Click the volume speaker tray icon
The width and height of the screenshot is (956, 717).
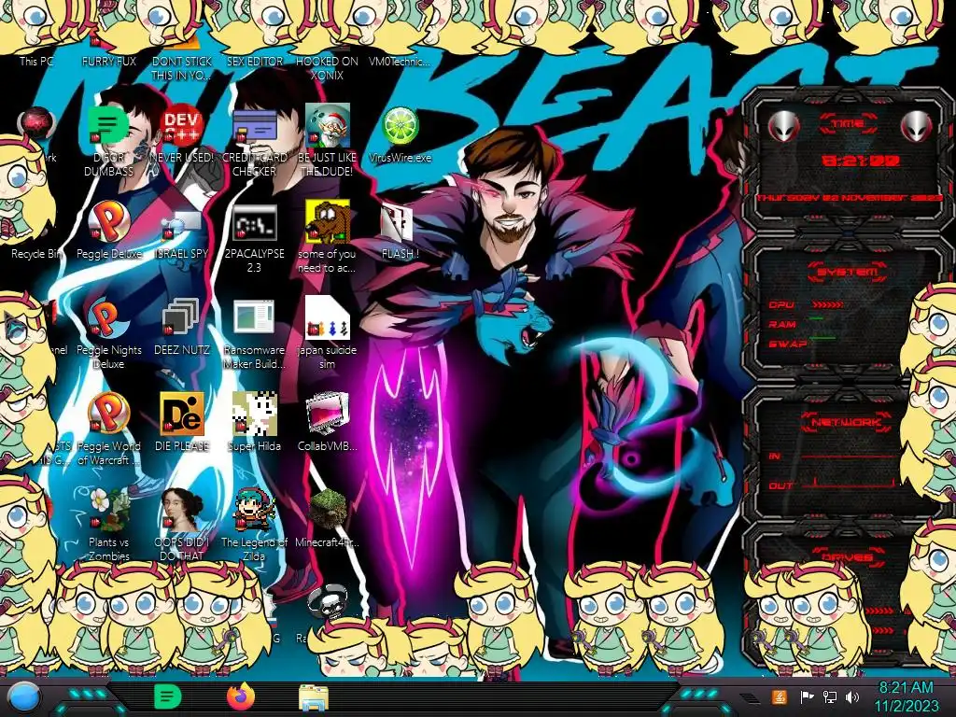pos(852,696)
